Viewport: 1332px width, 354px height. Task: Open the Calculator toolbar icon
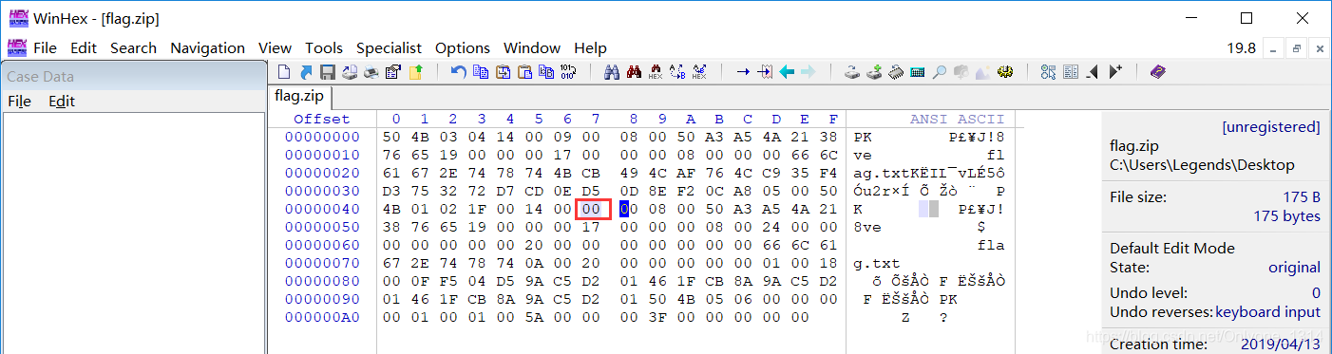(917, 71)
